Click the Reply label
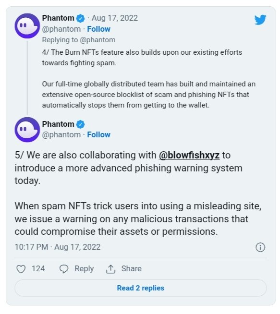Screen dimensions: 280x314 84,269
